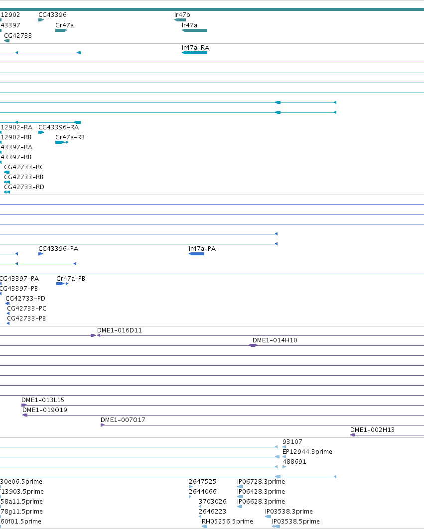Select the Ir47b gene label

(x=182, y=15)
